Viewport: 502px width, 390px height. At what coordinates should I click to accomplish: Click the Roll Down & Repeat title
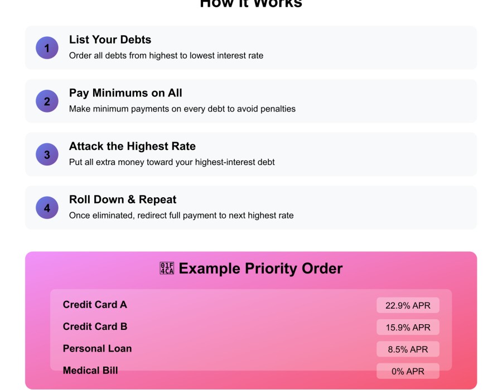coord(123,199)
